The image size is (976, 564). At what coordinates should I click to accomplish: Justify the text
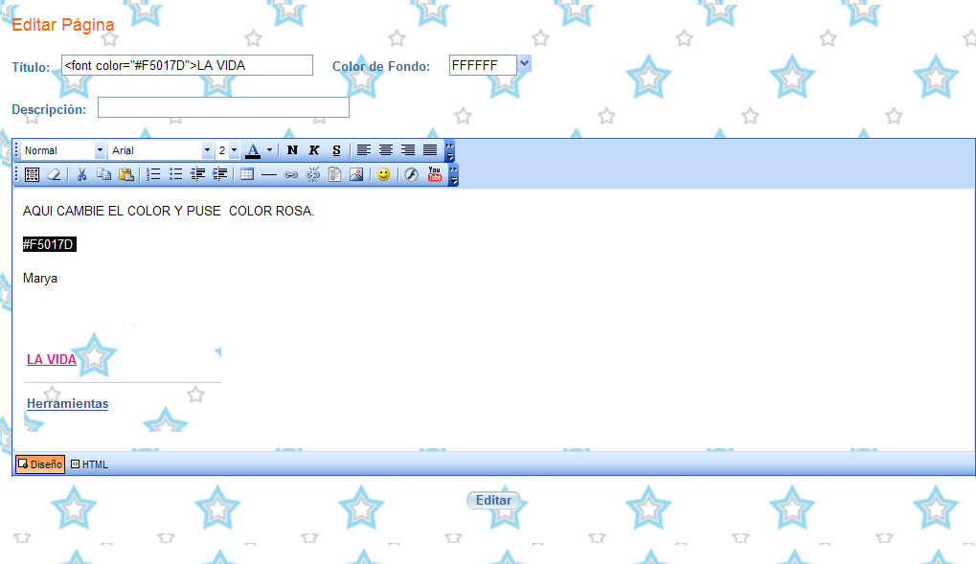coord(430,150)
